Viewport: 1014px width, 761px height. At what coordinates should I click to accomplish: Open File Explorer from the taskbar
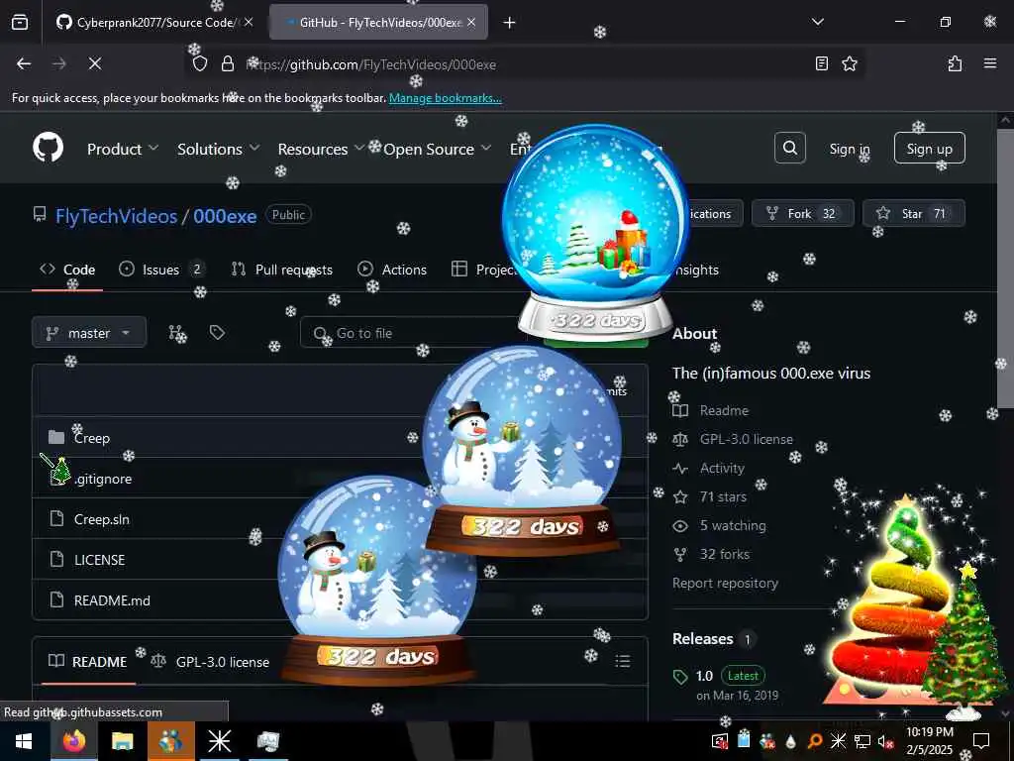tap(122, 741)
